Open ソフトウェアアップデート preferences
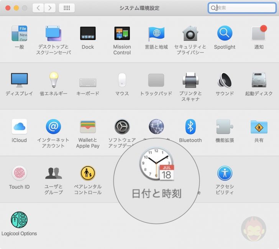279x249 pixels. (122, 127)
